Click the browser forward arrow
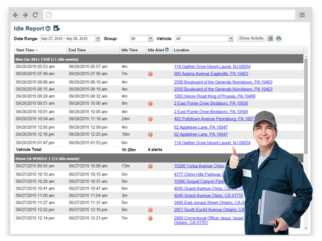Viewport: 322px width, 241px height. click(25, 15)
